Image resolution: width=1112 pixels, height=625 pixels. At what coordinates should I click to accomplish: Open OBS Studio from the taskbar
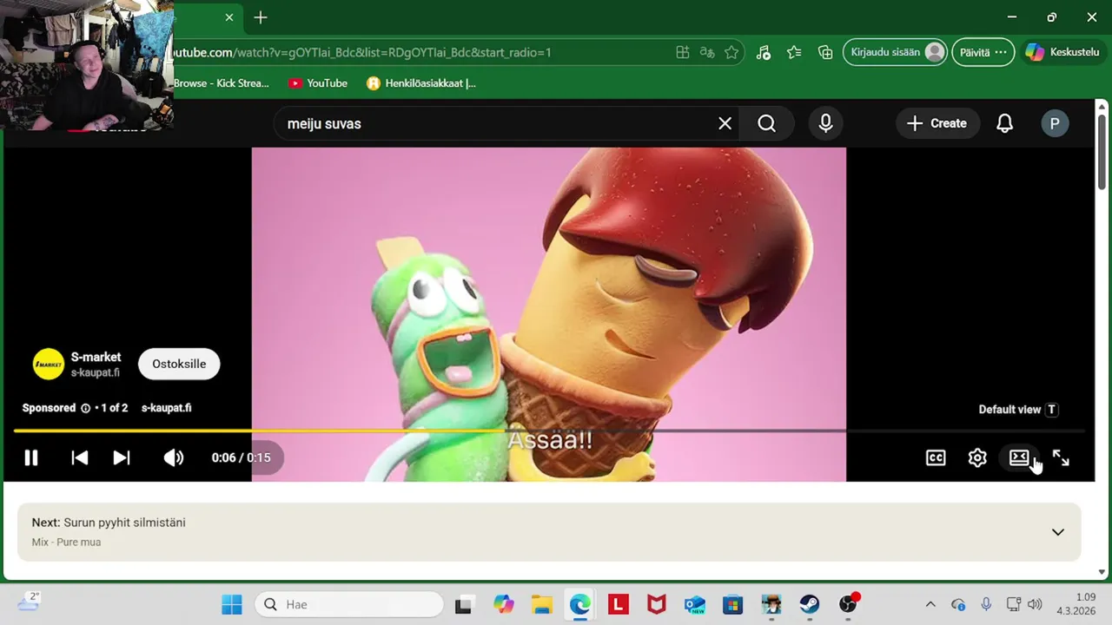[x=849, y=604]
